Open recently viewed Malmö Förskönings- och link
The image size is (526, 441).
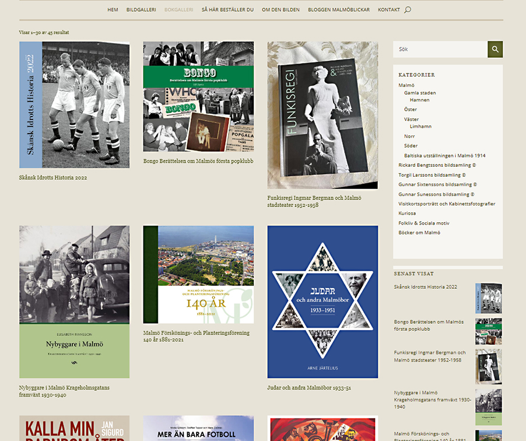(x=430, y=436)
